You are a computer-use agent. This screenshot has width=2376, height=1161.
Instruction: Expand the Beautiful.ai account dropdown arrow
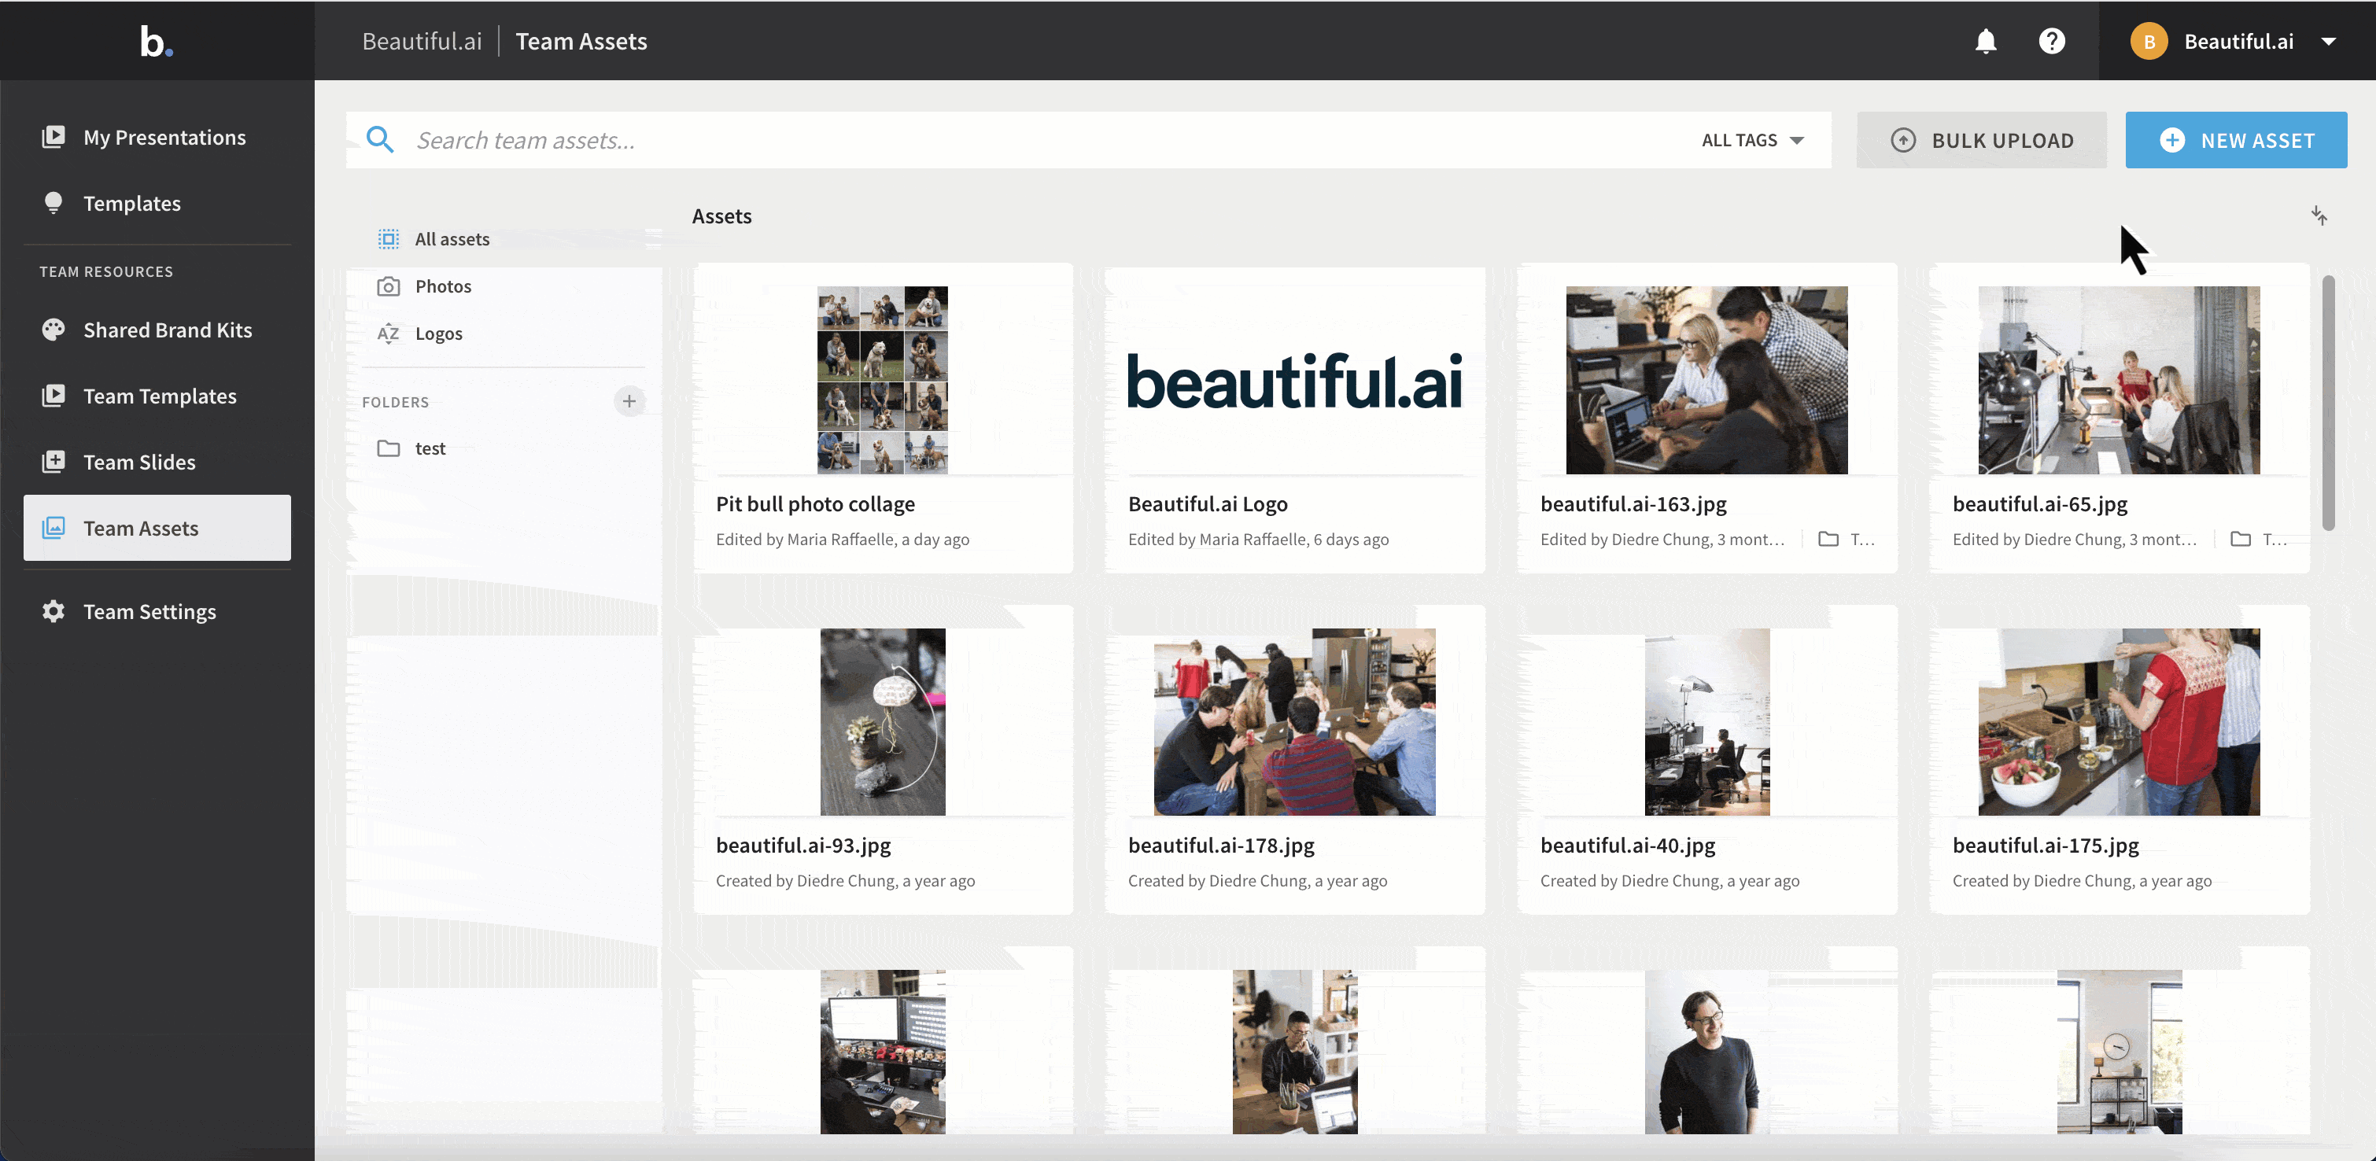(x=2328, y=42)
